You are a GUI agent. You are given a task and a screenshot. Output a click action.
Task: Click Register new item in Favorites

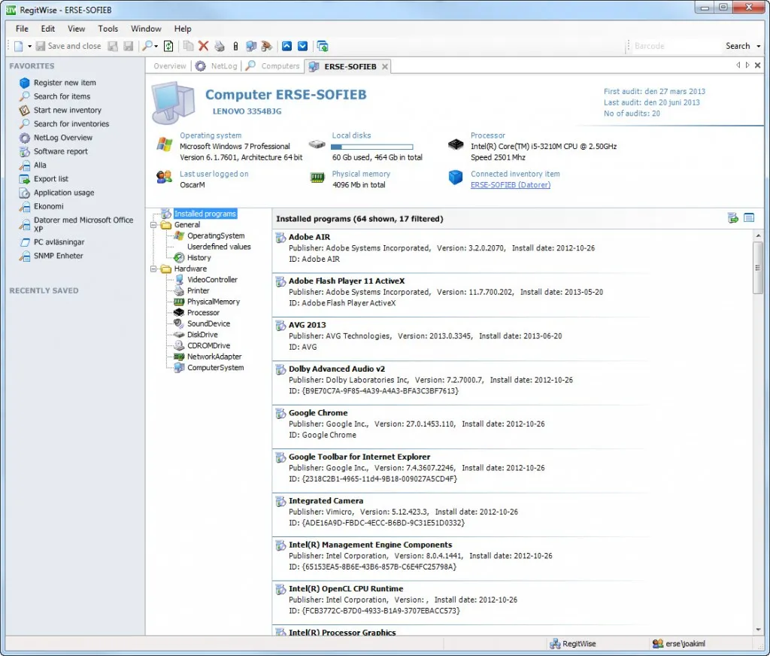click(65, 83)
